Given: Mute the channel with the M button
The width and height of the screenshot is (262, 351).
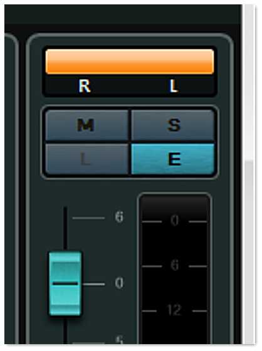Looking at the screenshot, I should (x=86, y=125).
